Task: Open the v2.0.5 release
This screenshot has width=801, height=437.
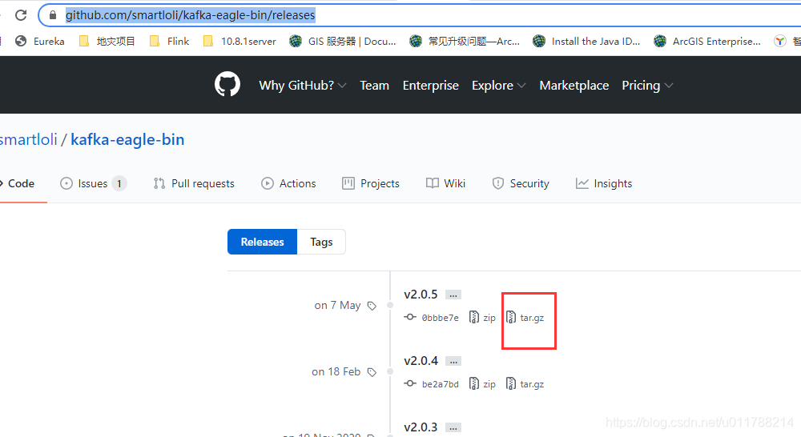Action: 421,295
